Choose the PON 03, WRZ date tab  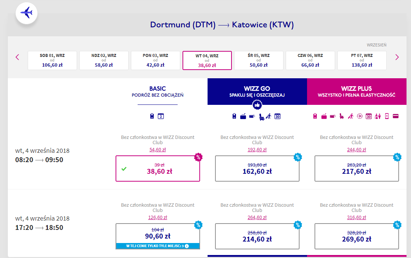(156, 60)
